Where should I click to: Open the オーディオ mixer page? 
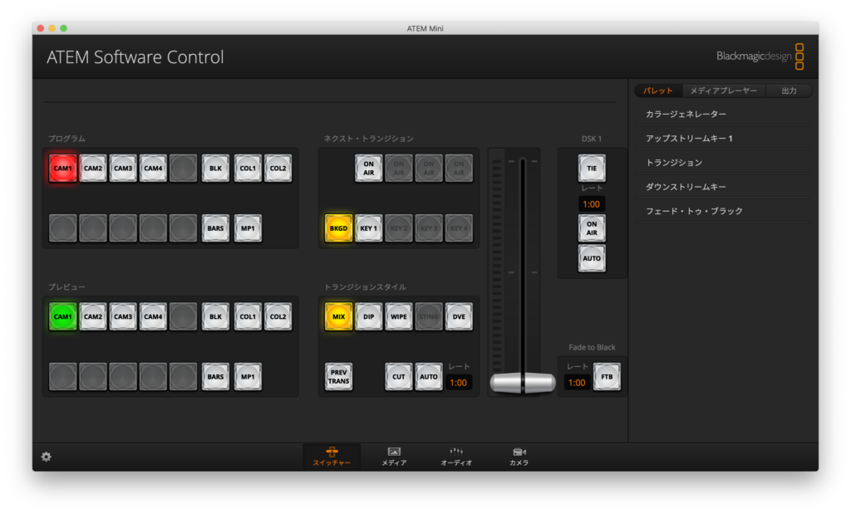[x=456, y=457]
